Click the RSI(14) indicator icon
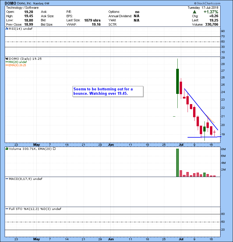Image resolution: width=233 pixels, height=242 pixels. click(7, 29)
